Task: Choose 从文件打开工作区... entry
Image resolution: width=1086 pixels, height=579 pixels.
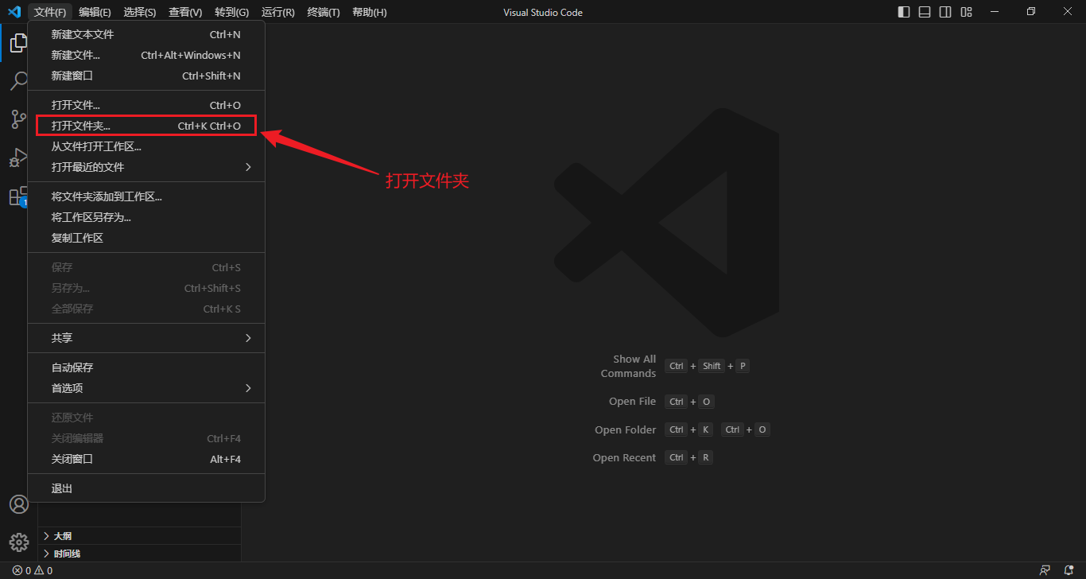Action: coord(146,146)
